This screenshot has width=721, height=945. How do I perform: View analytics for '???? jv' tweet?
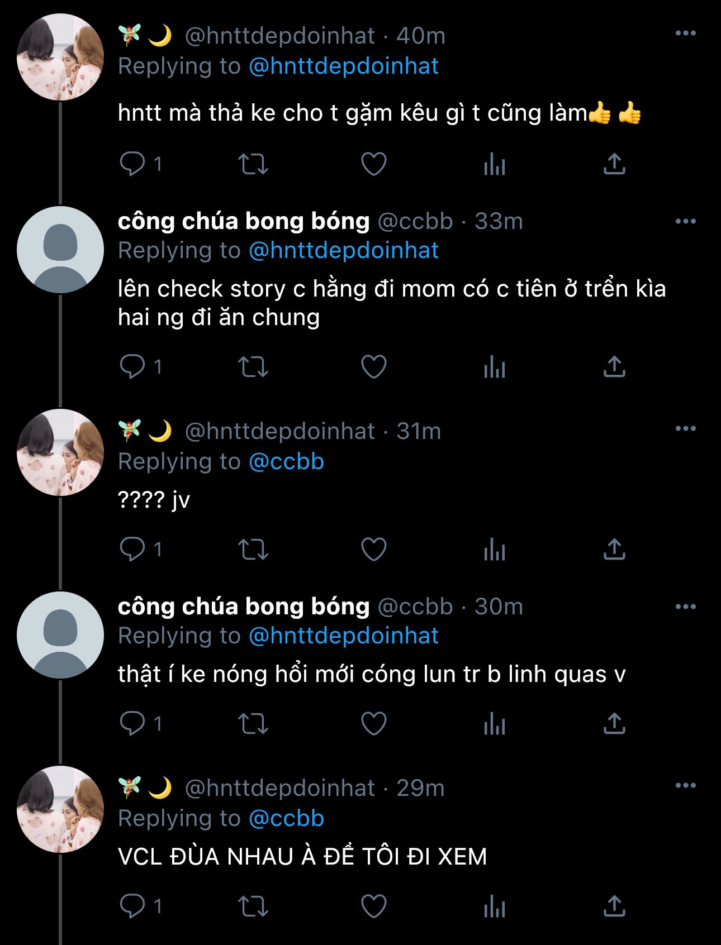[x=494, y=550]
